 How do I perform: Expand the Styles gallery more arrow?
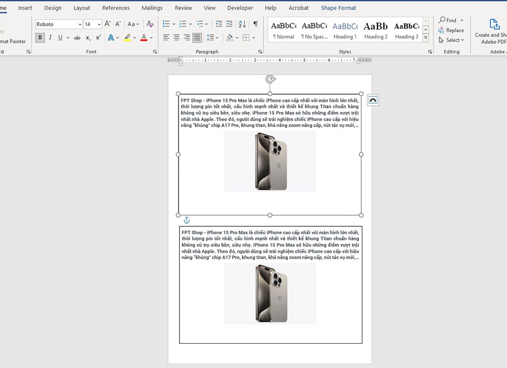click(426, 38)
